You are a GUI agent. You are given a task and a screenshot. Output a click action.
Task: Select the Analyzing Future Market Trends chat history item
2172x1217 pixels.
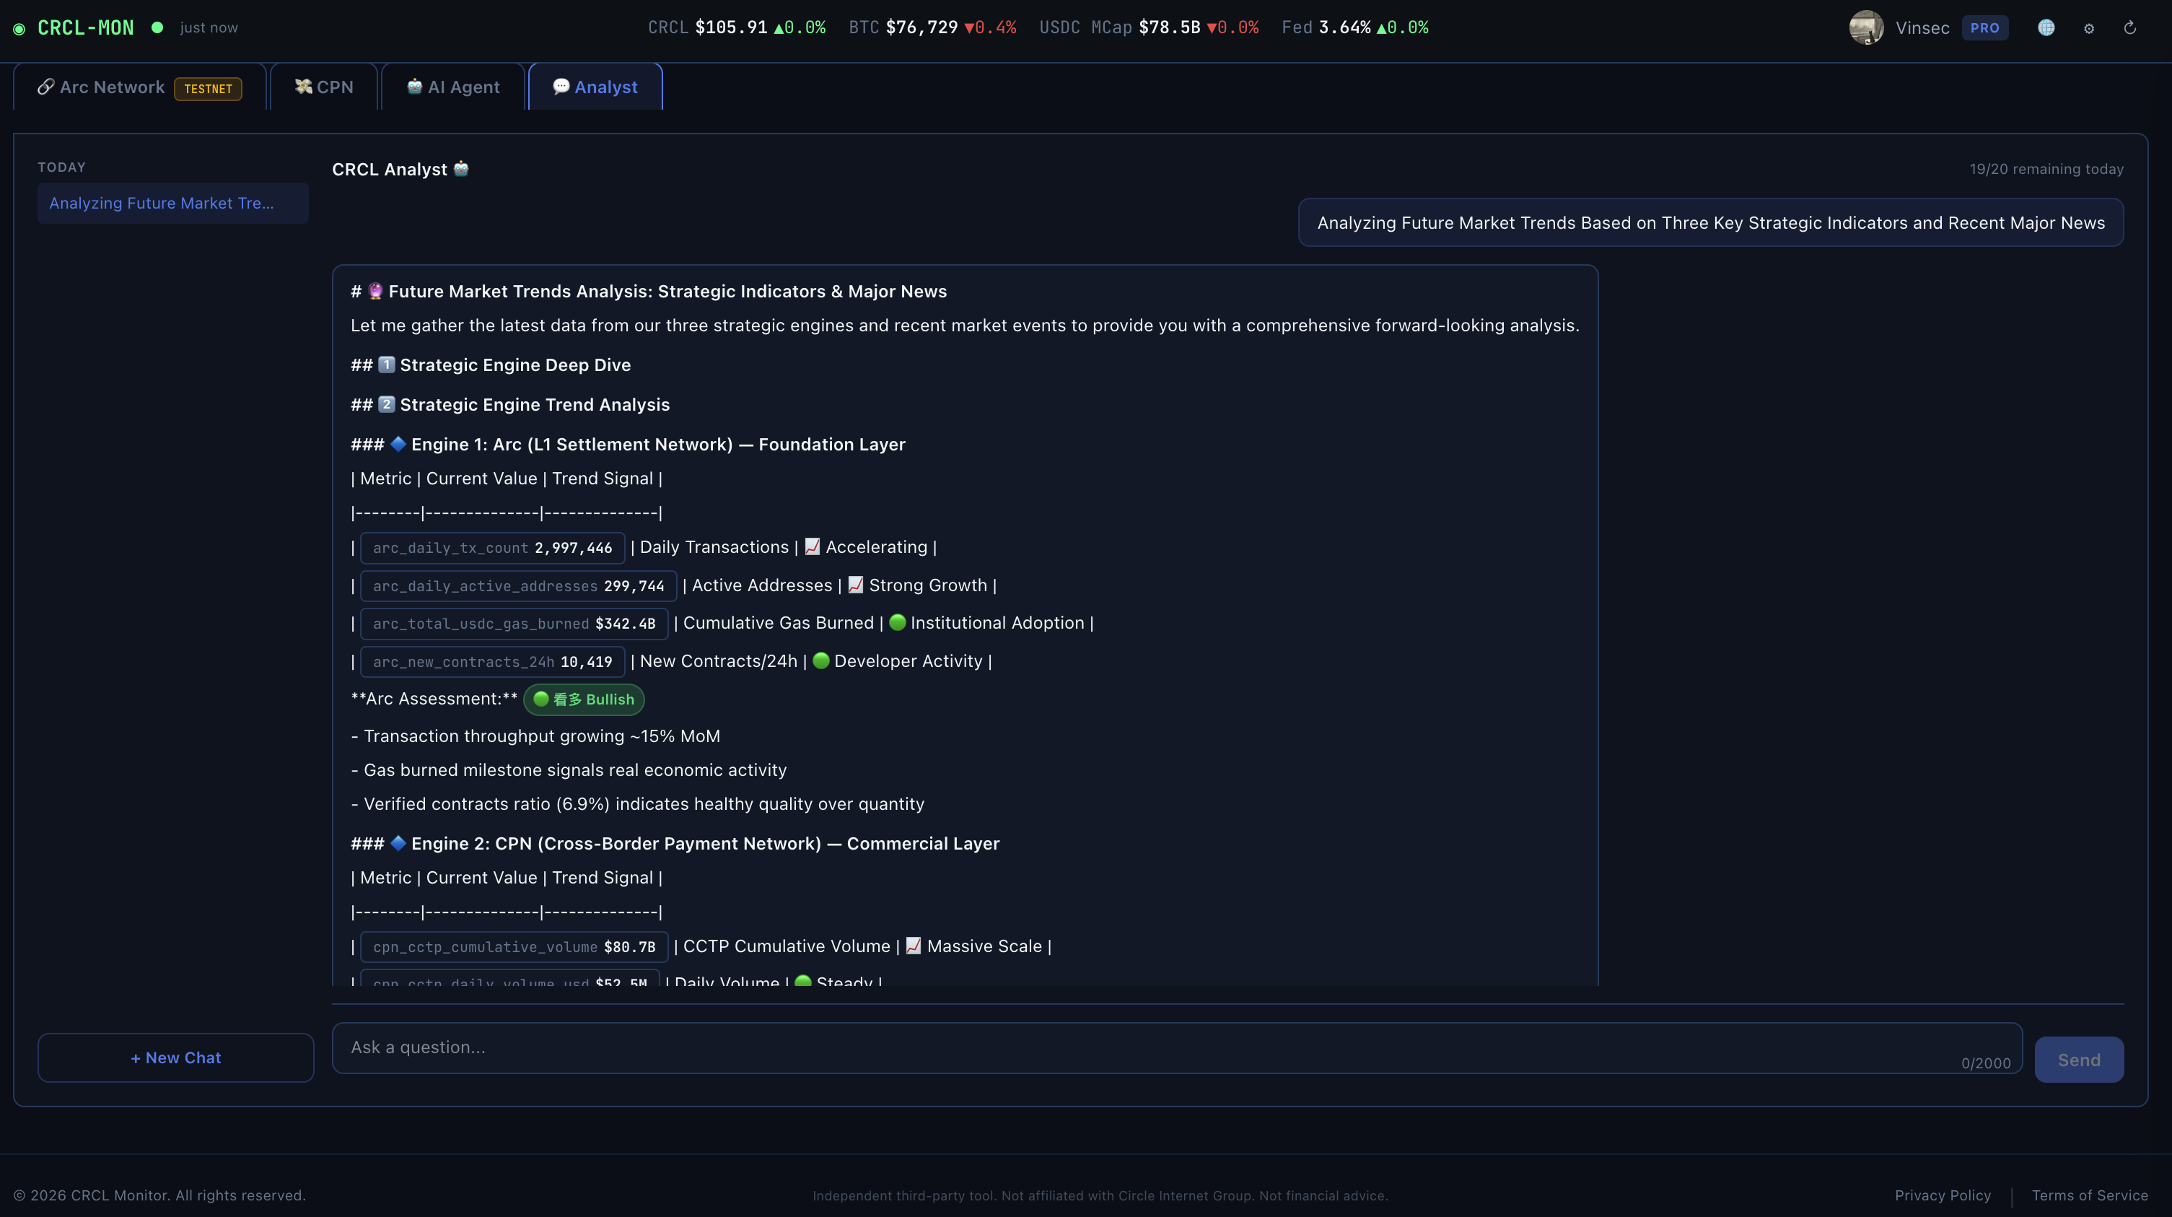coord(172,204)
